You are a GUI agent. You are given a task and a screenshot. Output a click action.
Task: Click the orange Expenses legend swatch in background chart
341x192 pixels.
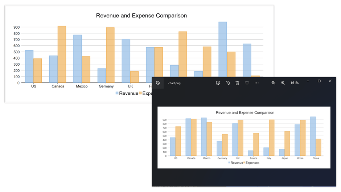pos(140,93)
